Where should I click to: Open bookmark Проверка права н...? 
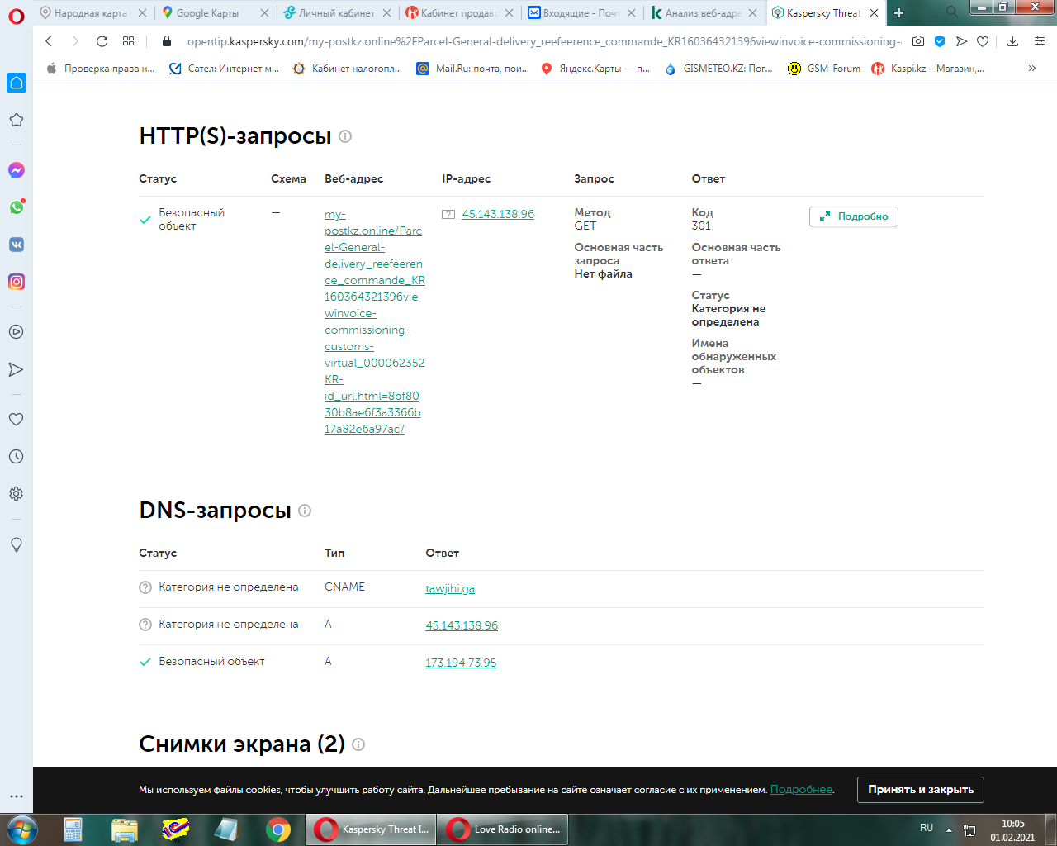pyautogui.click(x=101, y=69)
